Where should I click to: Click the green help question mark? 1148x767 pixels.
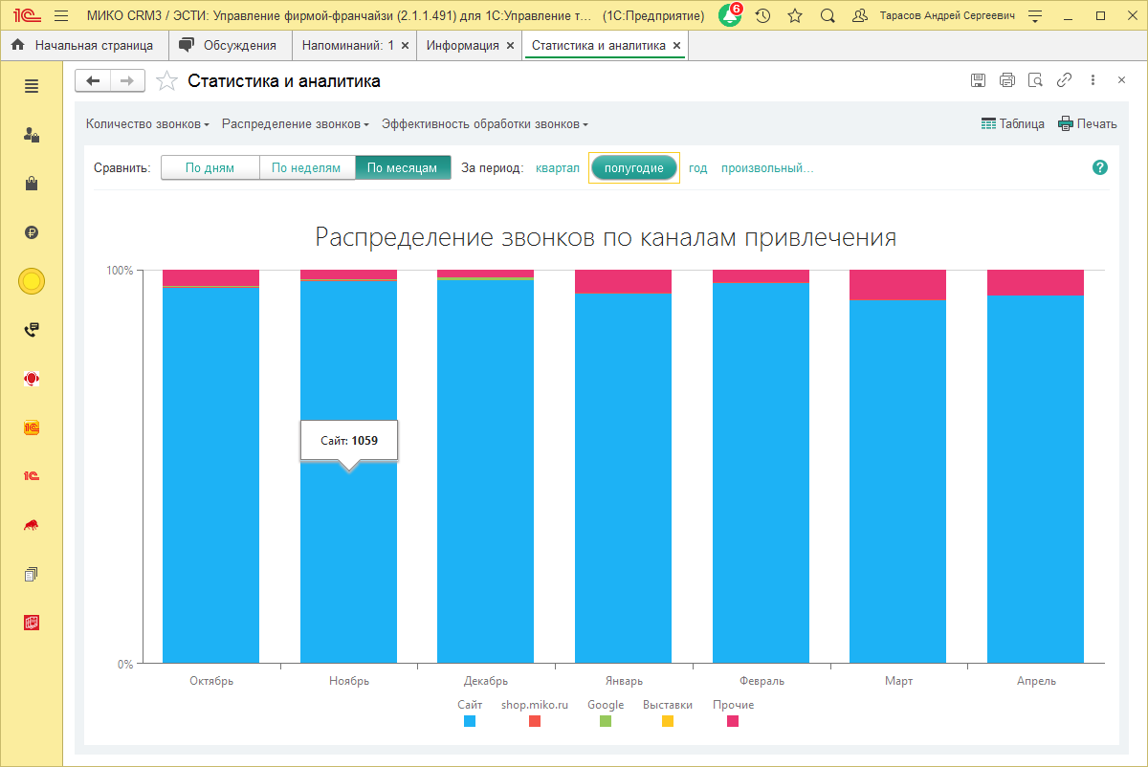tap(1100, 167)
